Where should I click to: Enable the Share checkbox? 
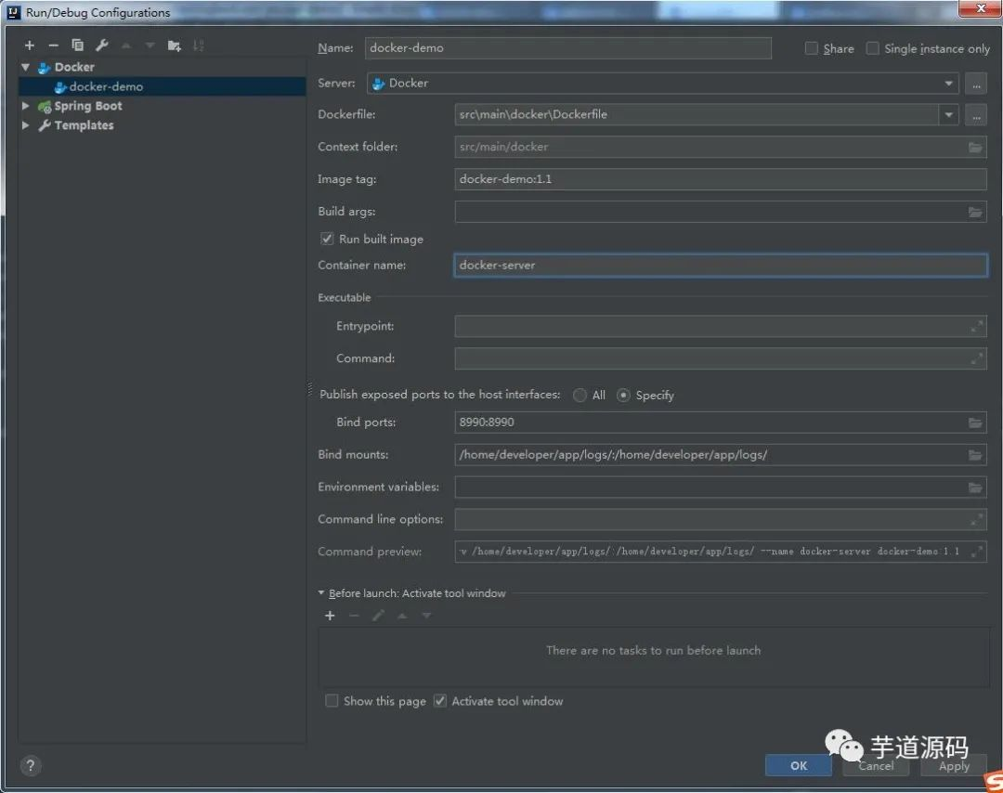811,48
